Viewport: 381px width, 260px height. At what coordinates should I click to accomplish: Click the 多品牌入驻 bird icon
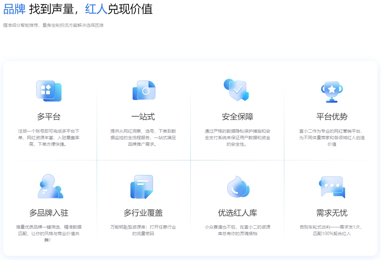coord(49,187)
